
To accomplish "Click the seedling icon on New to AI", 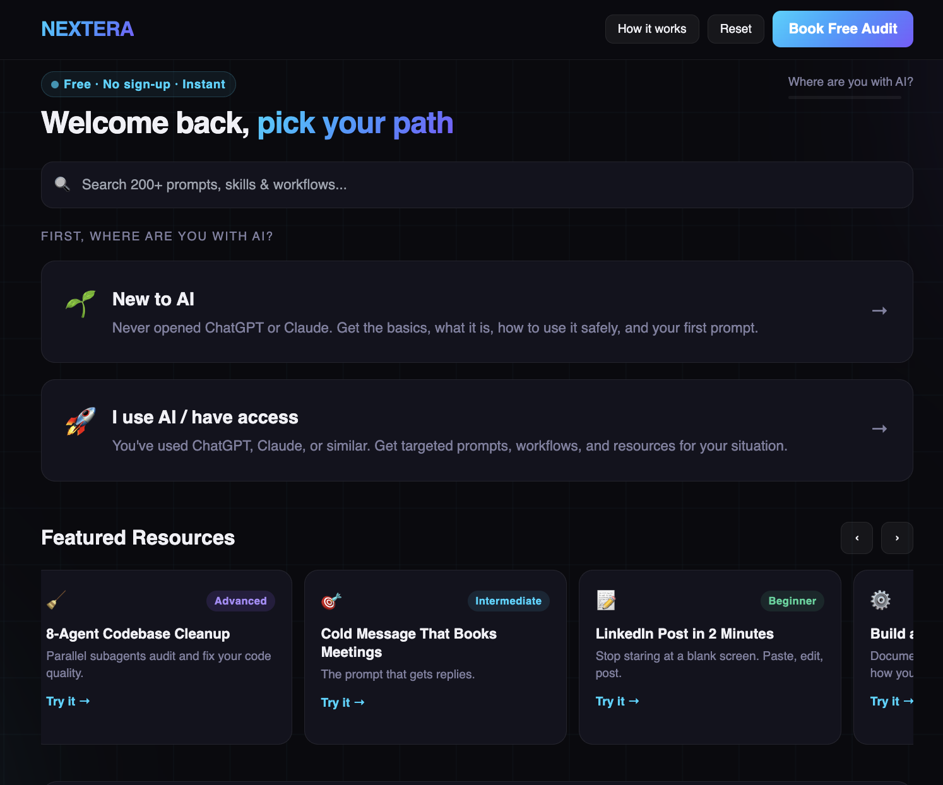I will pyautogui.click(x=81, y=304).
